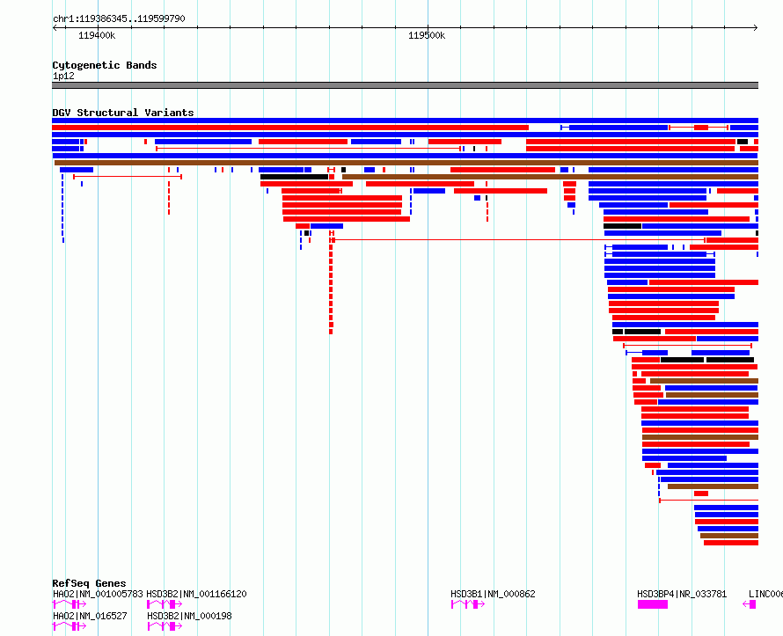Viewport: 783px width, 636px height.
Task: Open the RefSeq Genes track title
Action: pos(89,583)
